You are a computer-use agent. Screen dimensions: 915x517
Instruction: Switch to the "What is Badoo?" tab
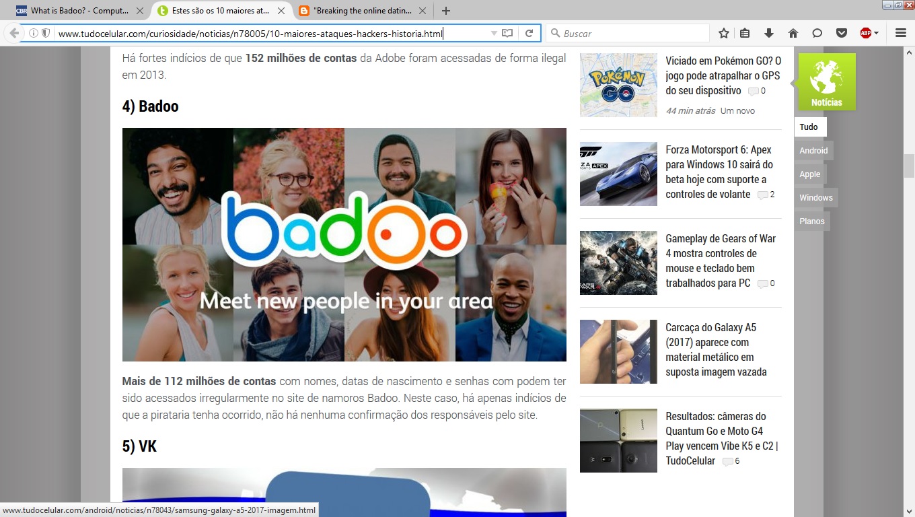click(74, 11)
